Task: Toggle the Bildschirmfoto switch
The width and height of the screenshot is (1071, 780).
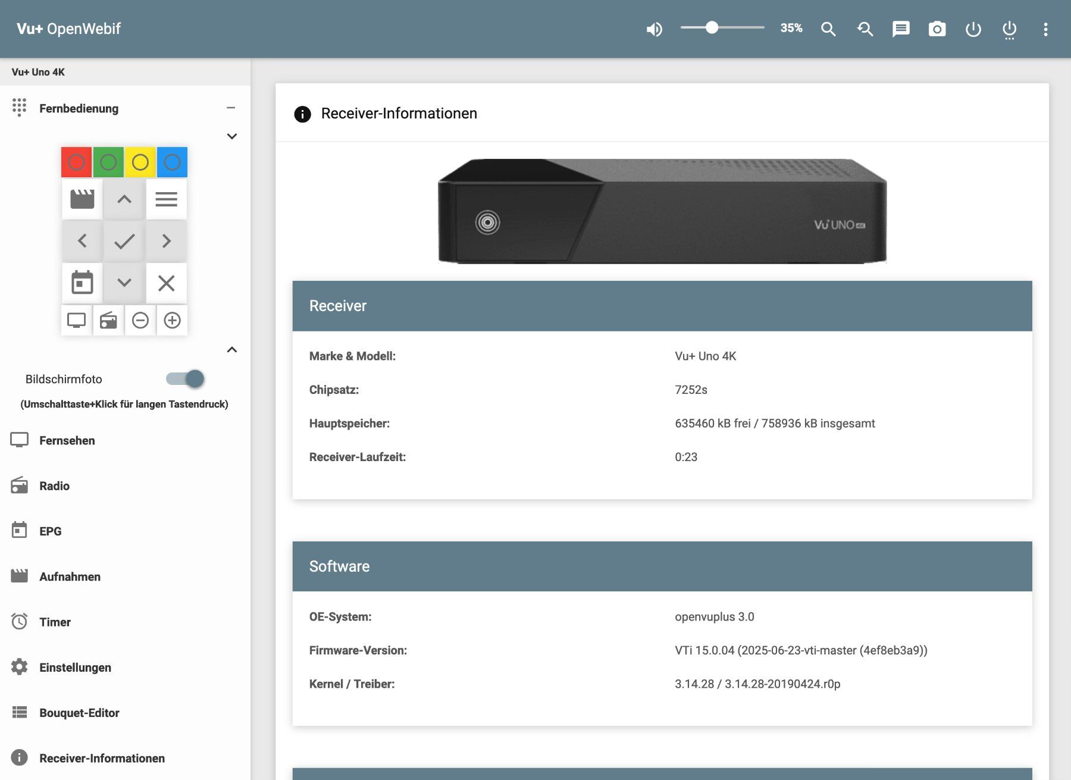Action: tap(185, 379)
